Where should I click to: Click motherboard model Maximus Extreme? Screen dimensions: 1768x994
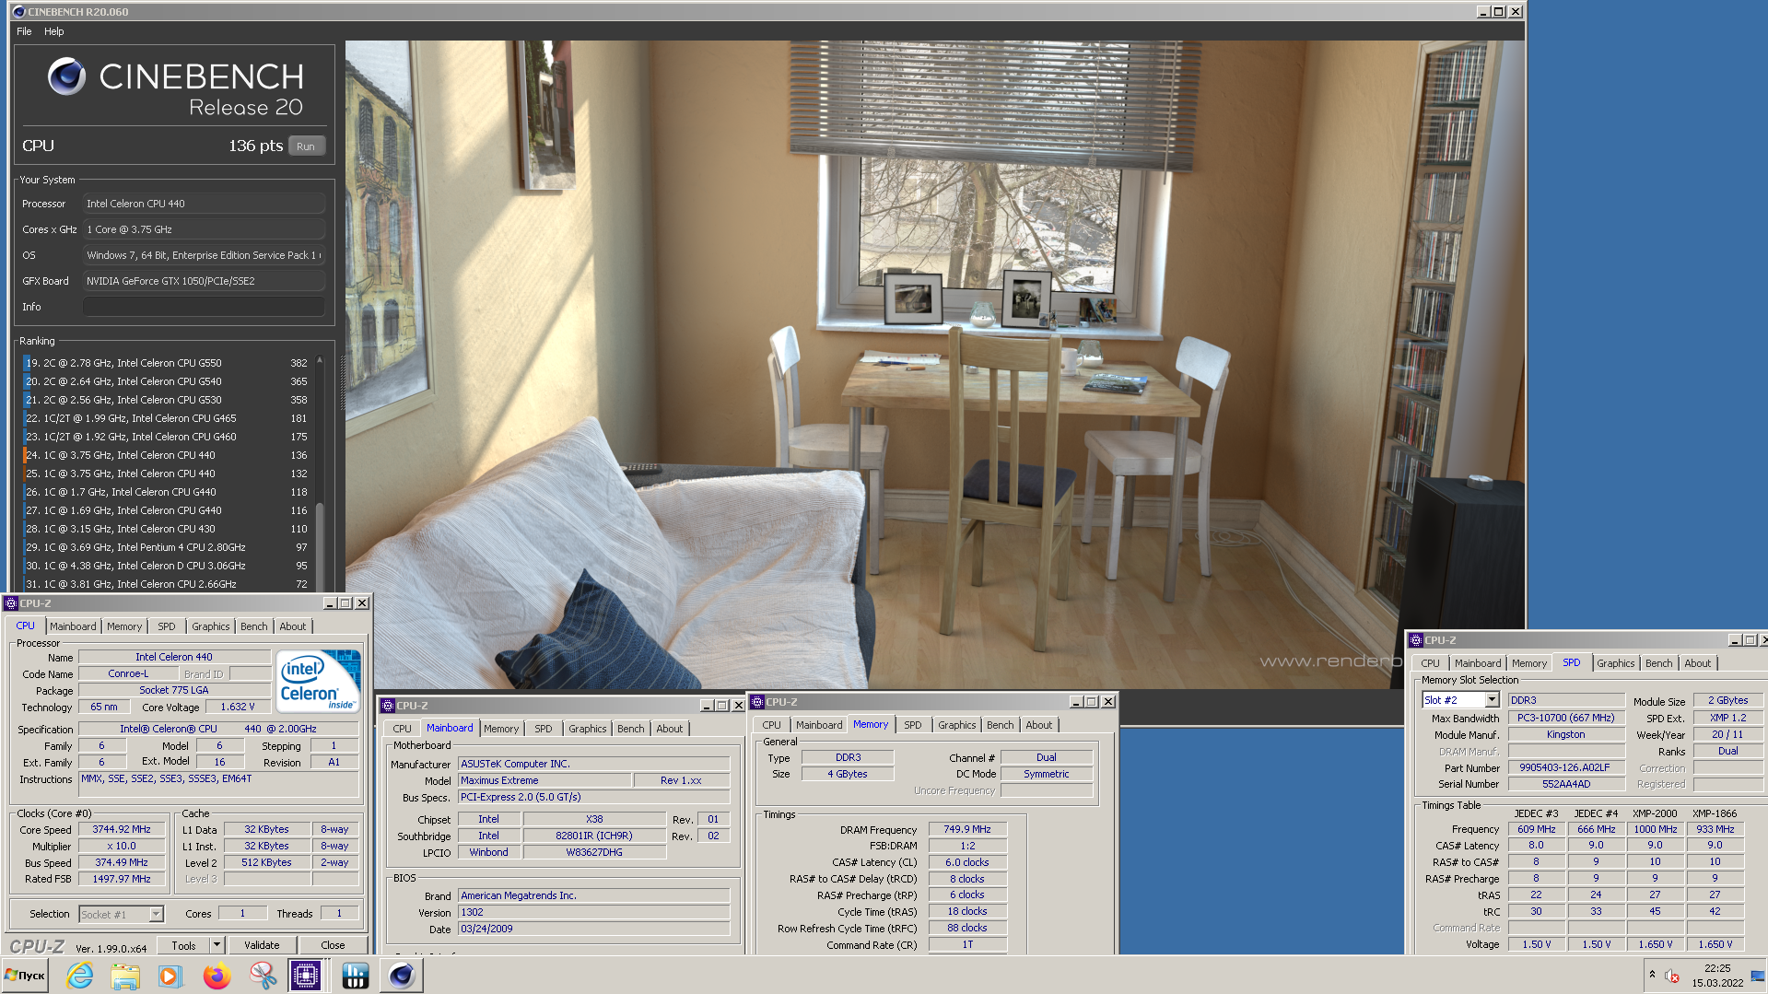544,780
